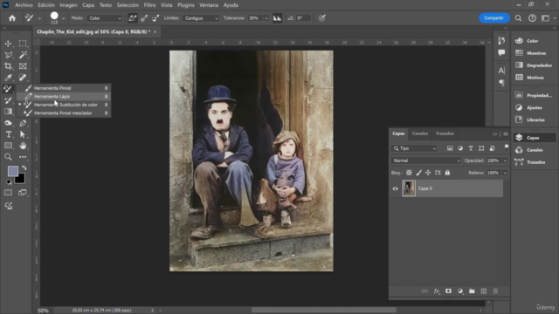Screen dimensions: 559x314
Task: Open the Search magnifier icon
Action: click(518, 18)
